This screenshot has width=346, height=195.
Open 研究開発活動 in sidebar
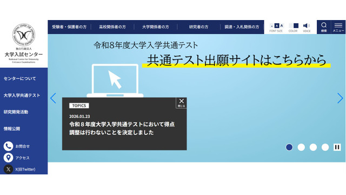pyautogui.click(x=16, y=112)
